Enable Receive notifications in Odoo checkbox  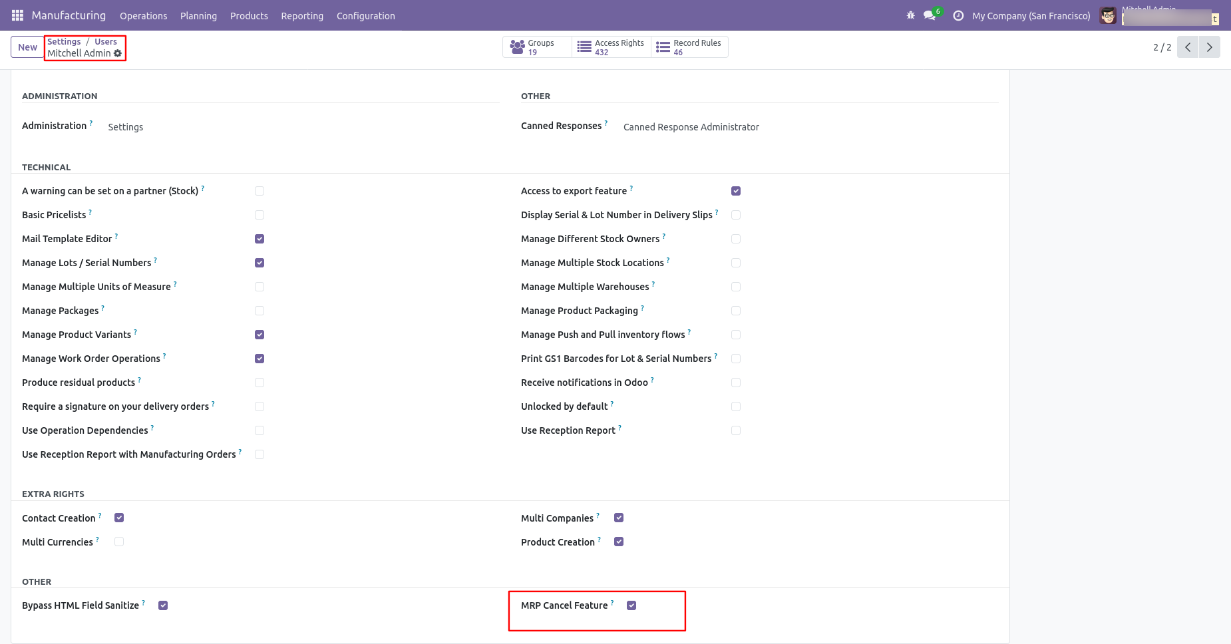point(736,383)
